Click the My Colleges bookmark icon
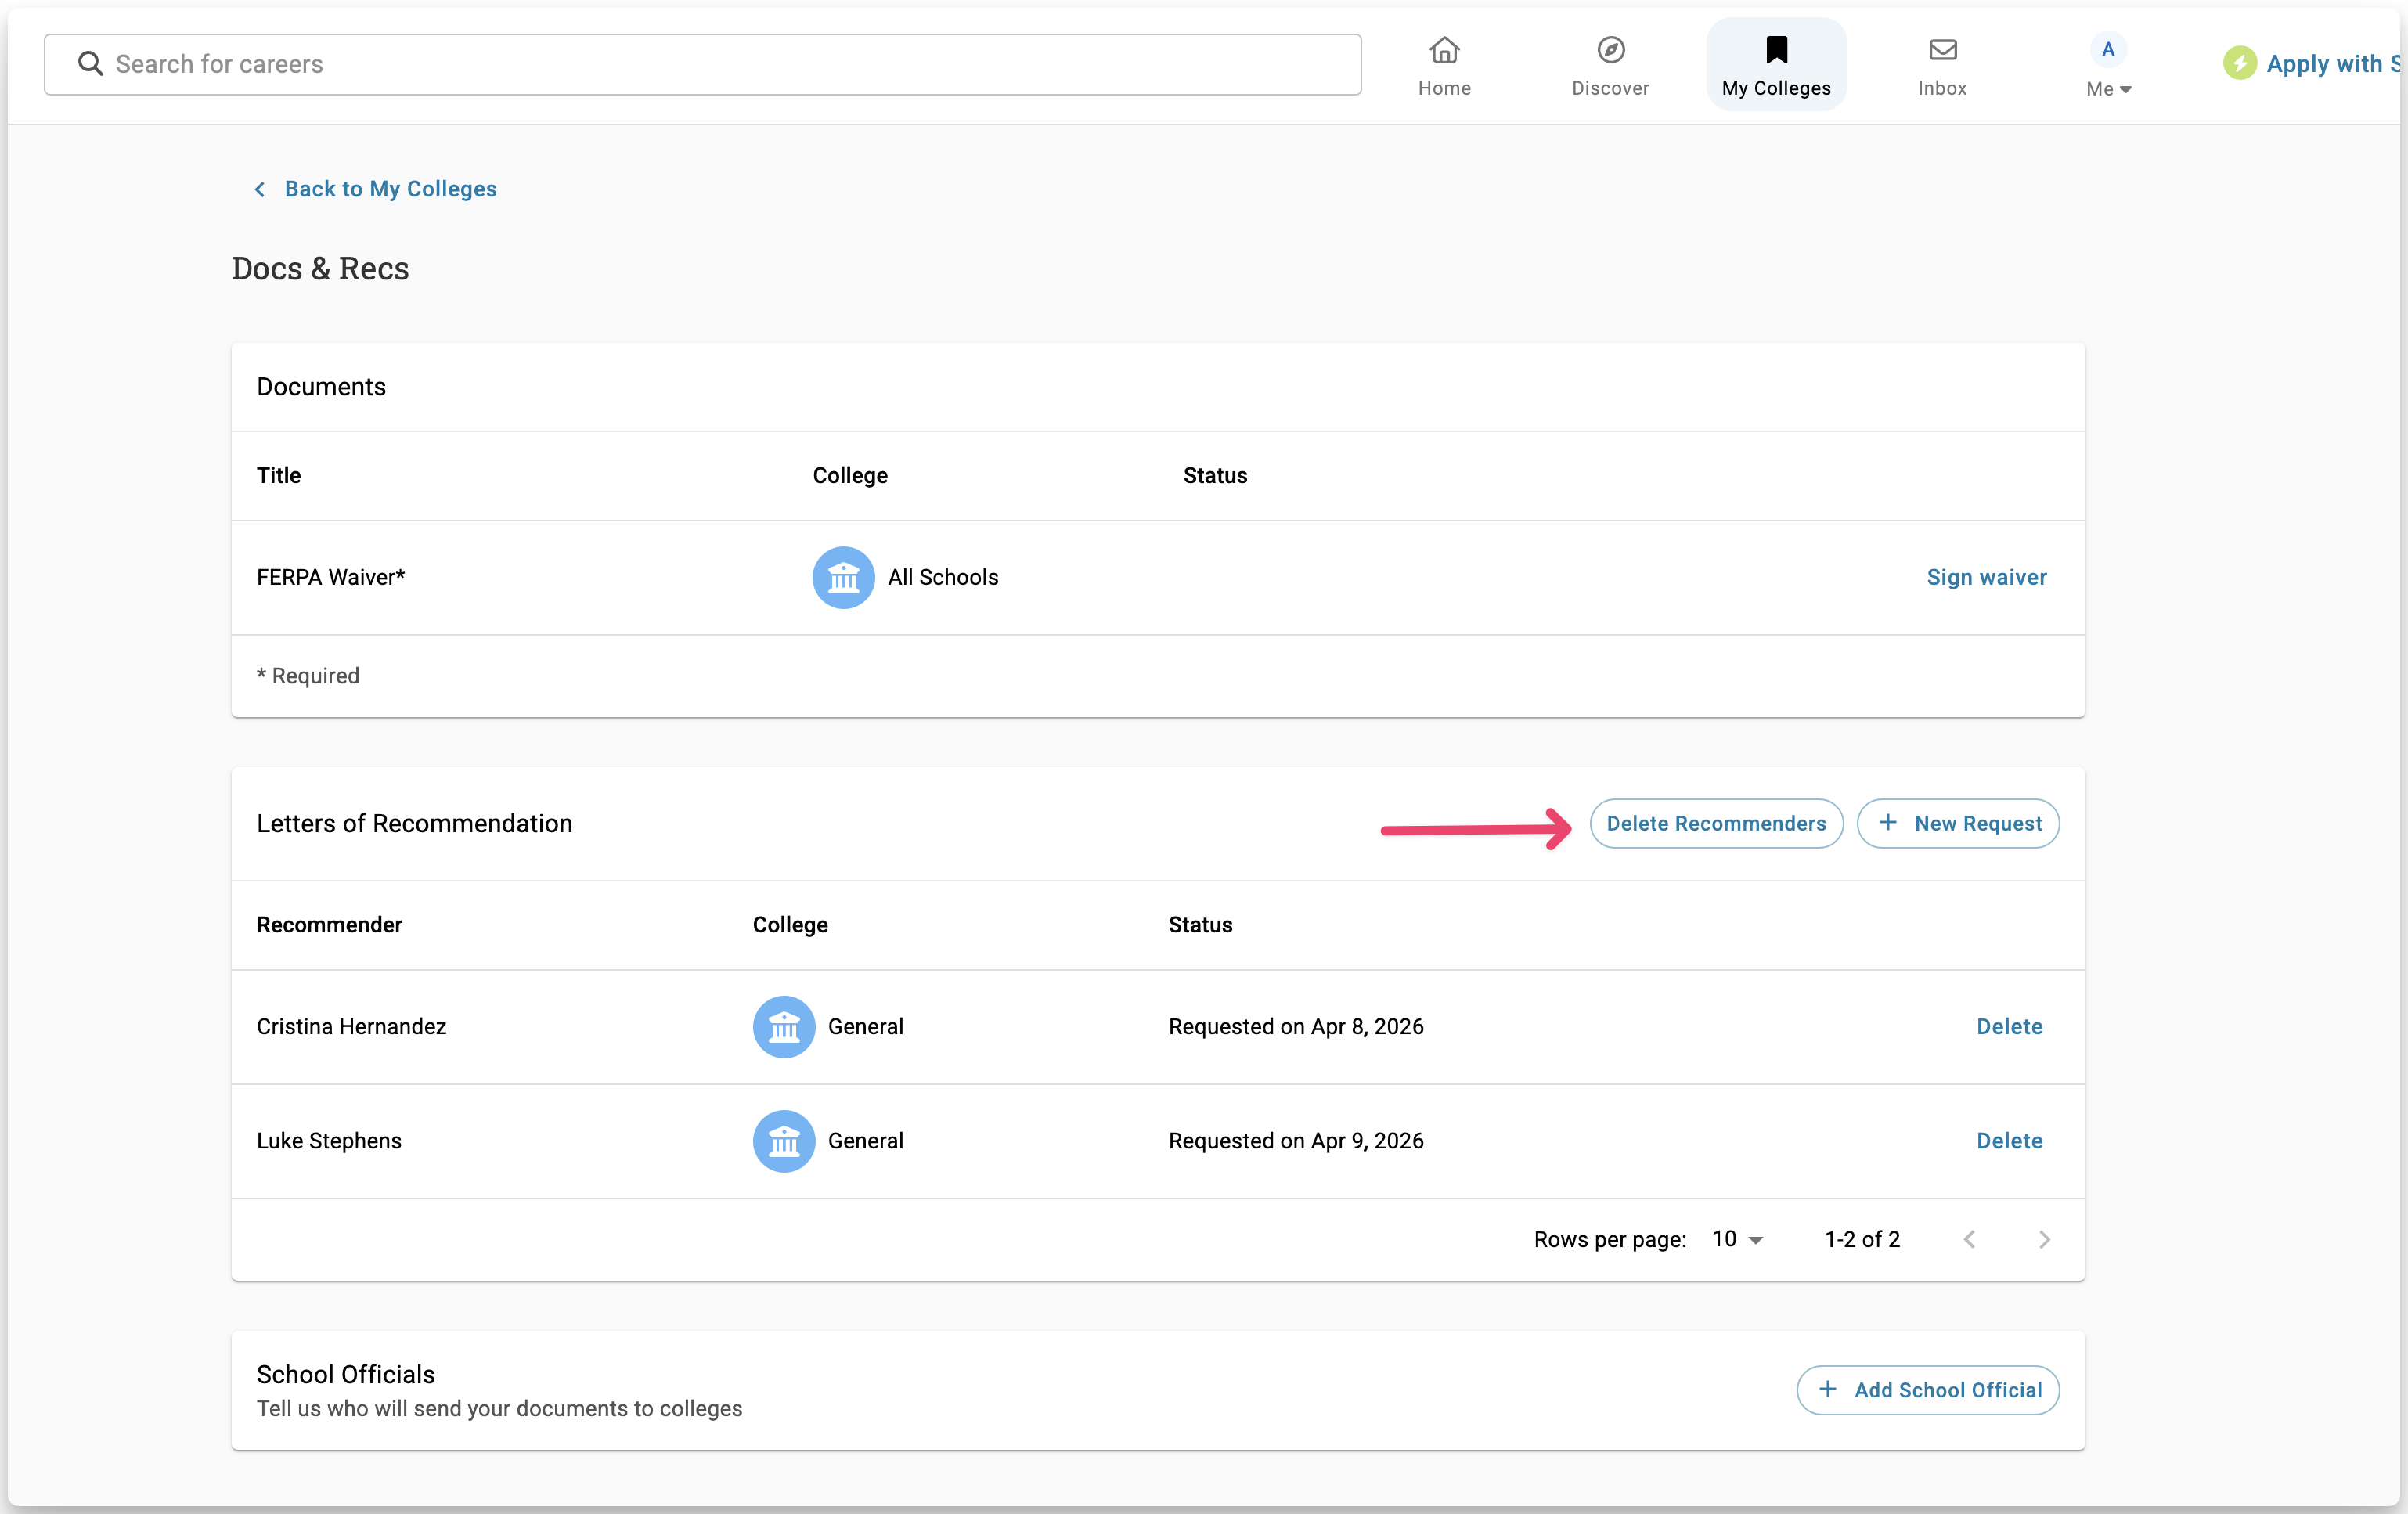Viewport: 2408px width, 1514px height. (x=1776, y=50)
